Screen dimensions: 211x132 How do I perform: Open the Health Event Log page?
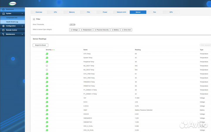(x=12, y=22)
